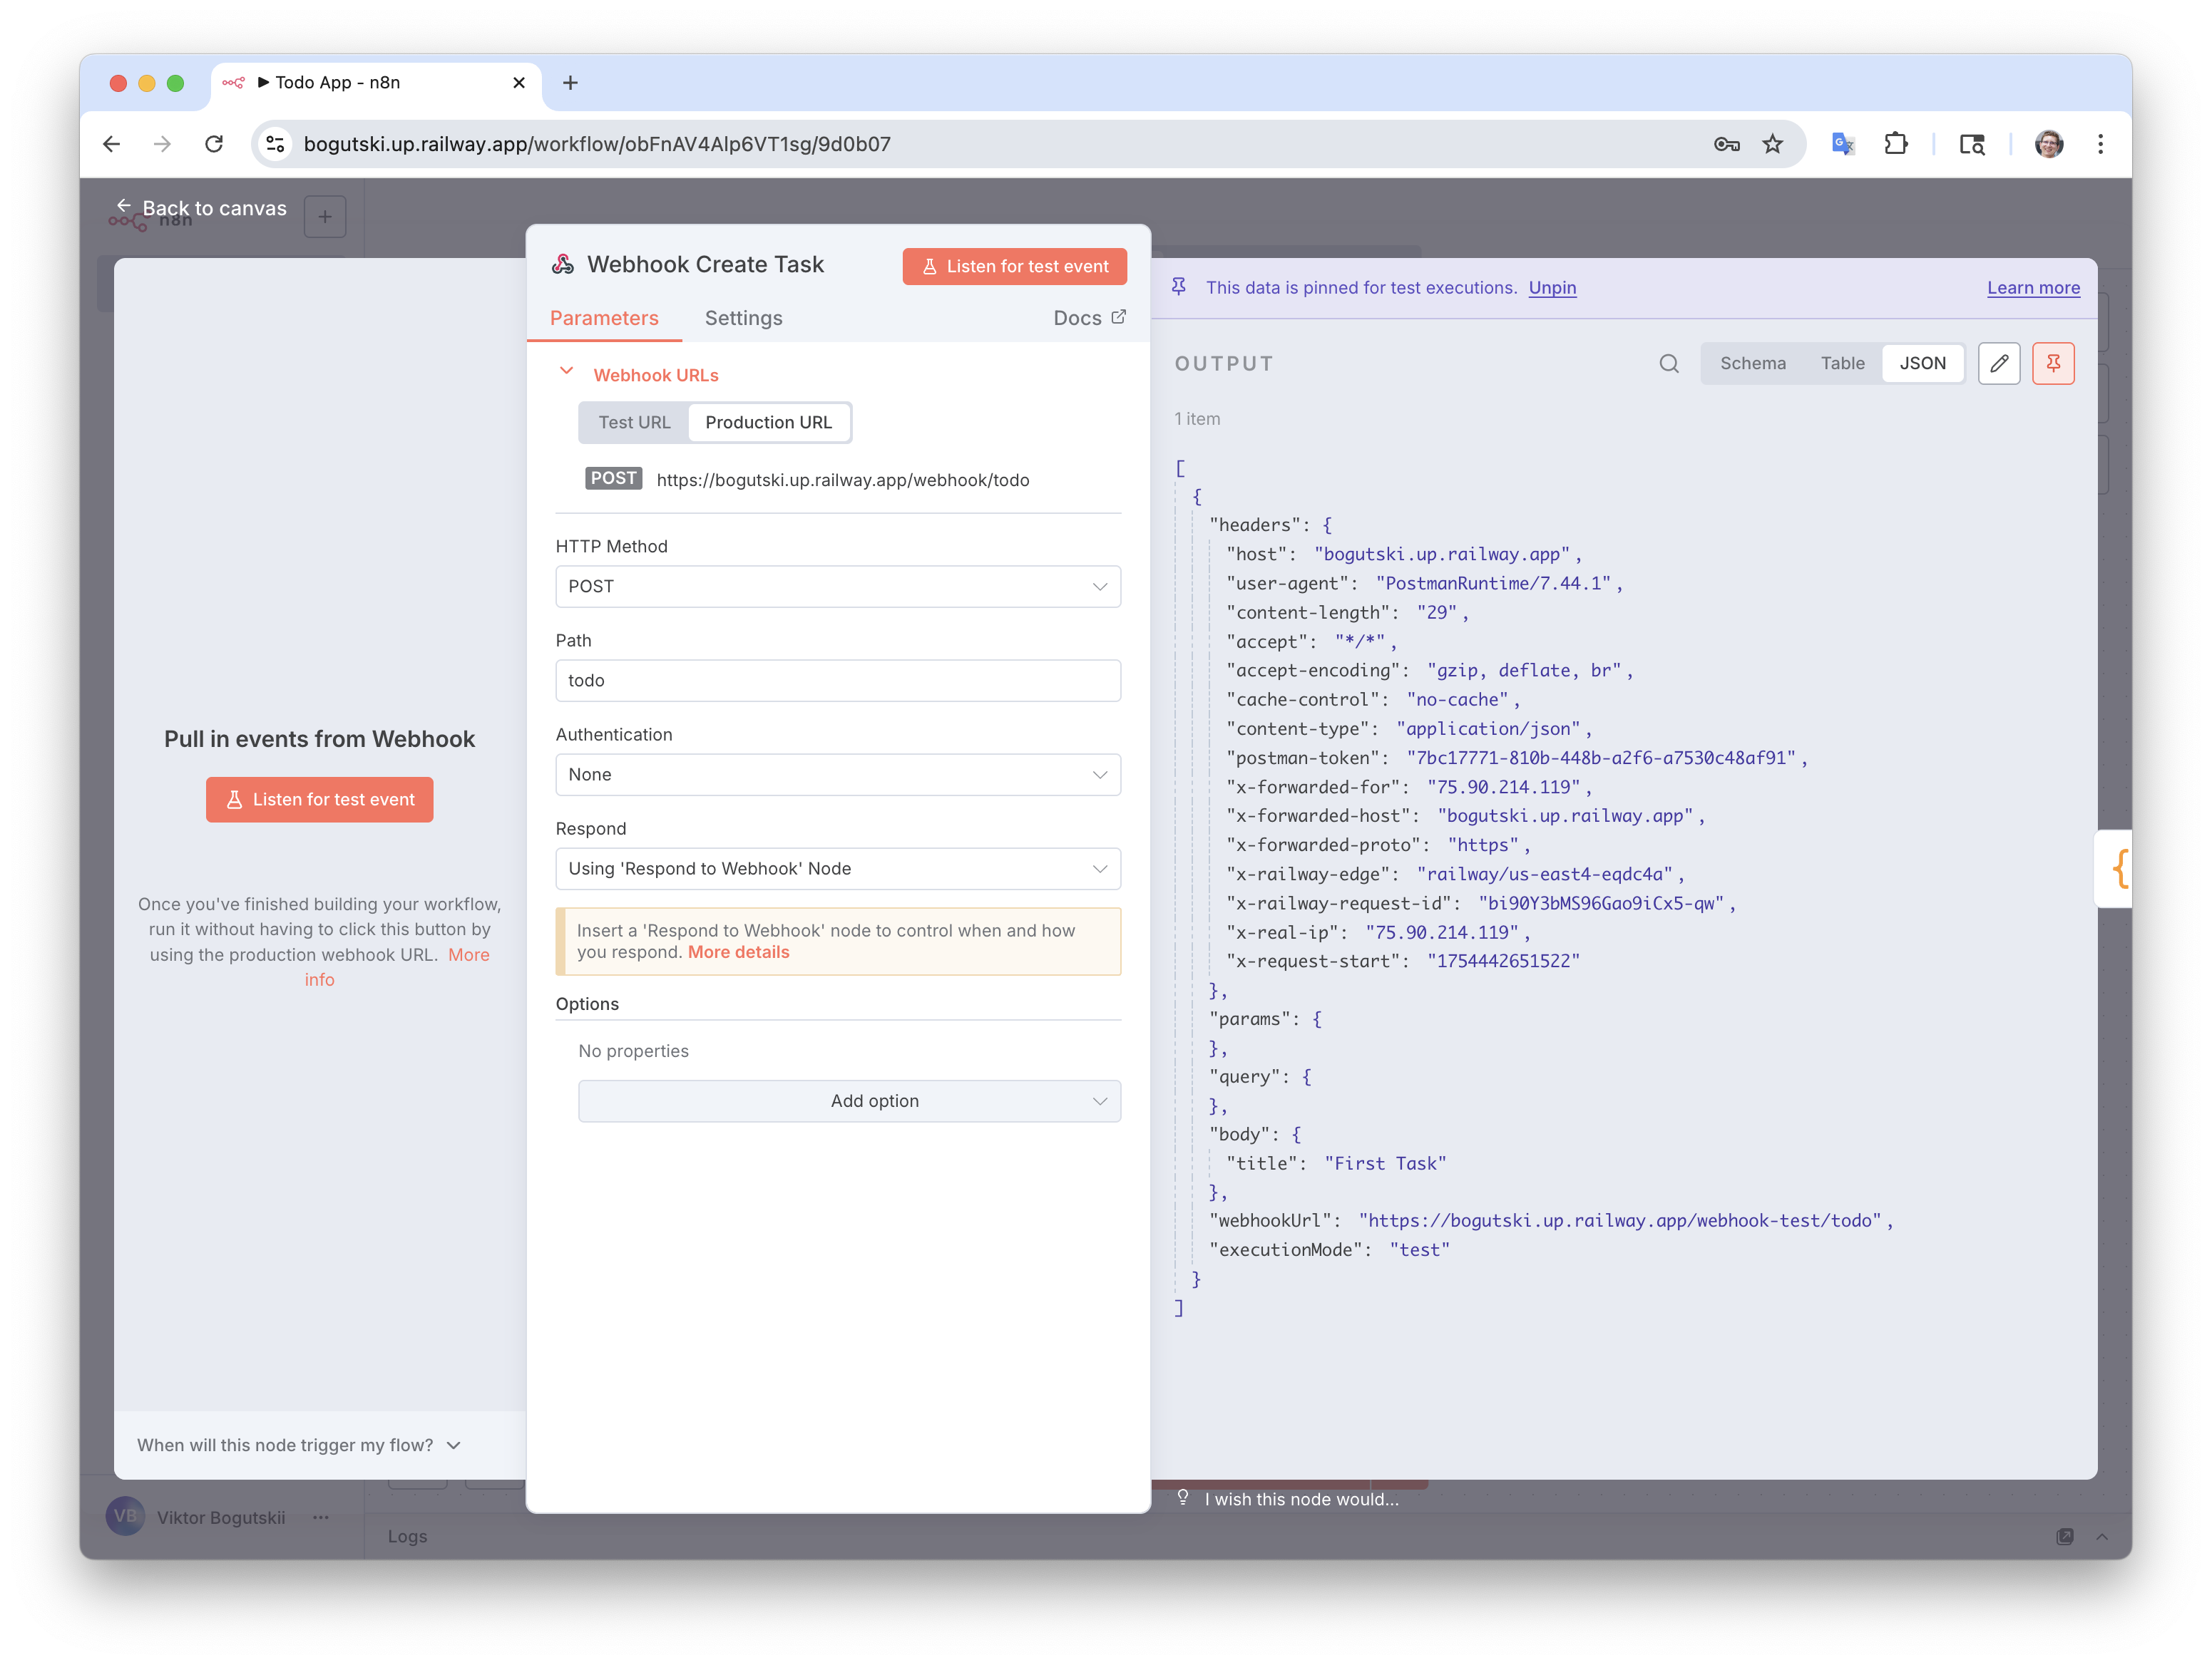Show output in Table view
Screen dimensions: 2212x1665
pos(1842,364)
